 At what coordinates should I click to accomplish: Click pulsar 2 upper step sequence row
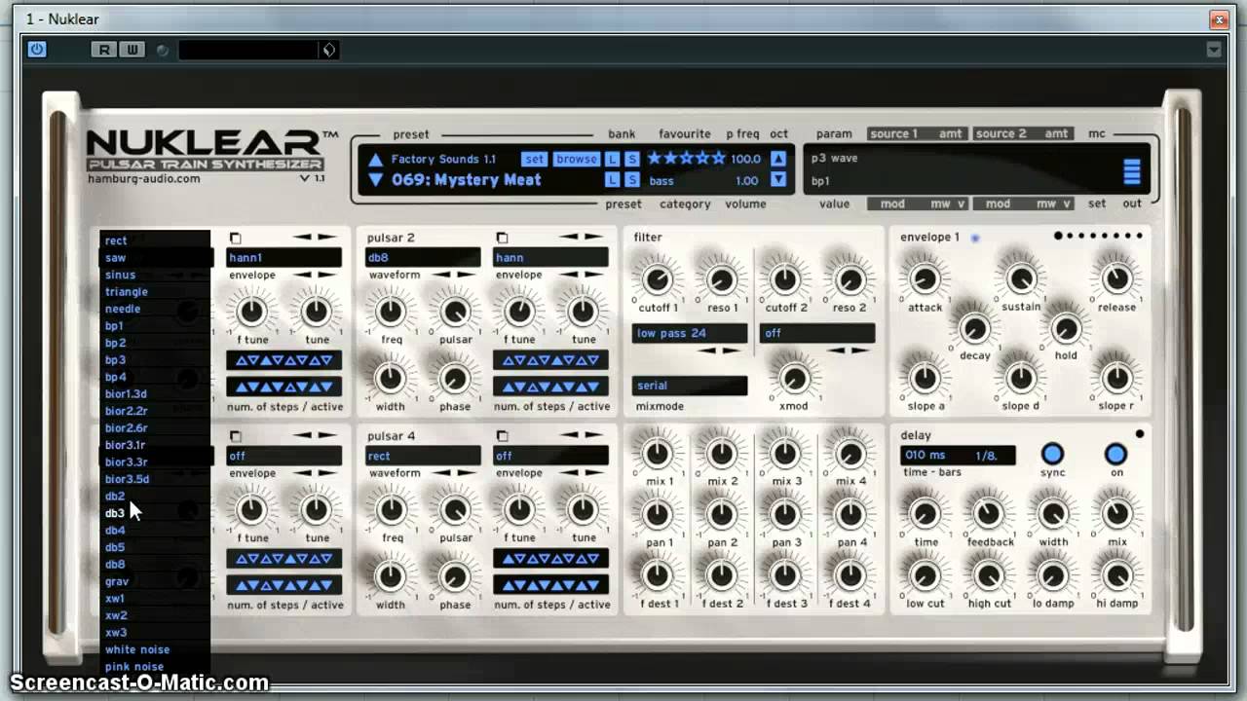[550, 360]
